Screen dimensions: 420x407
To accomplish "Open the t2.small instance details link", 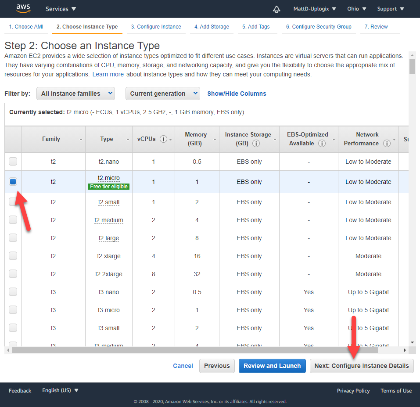I will pos(108,202).
